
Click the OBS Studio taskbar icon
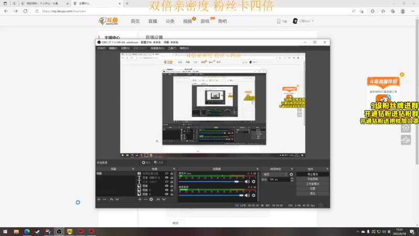(x=59, y=231)
